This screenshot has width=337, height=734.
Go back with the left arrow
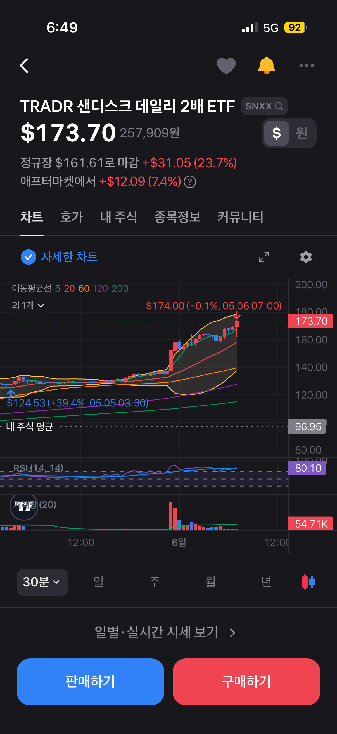click(24, 66)
